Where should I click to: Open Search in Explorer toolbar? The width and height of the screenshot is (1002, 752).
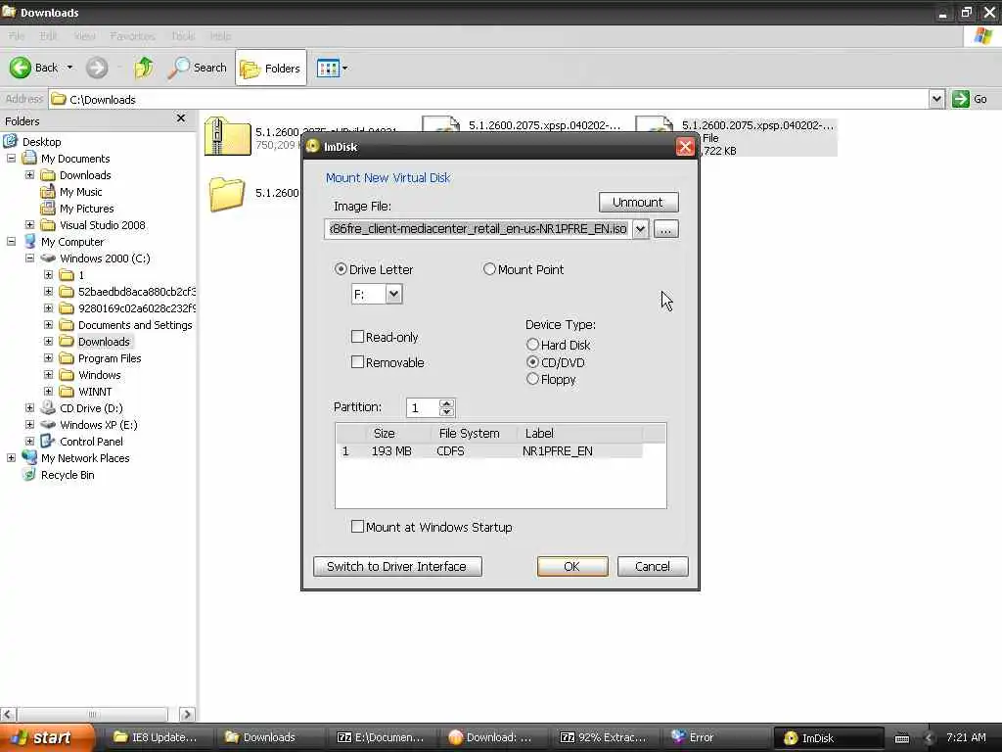pos(198,68)
